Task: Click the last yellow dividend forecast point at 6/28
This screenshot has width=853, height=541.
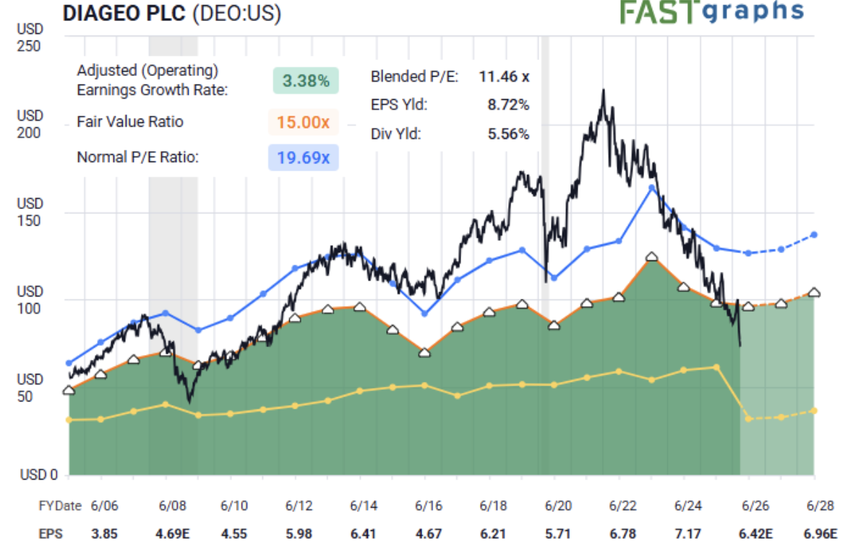Action: pos(814,411)
